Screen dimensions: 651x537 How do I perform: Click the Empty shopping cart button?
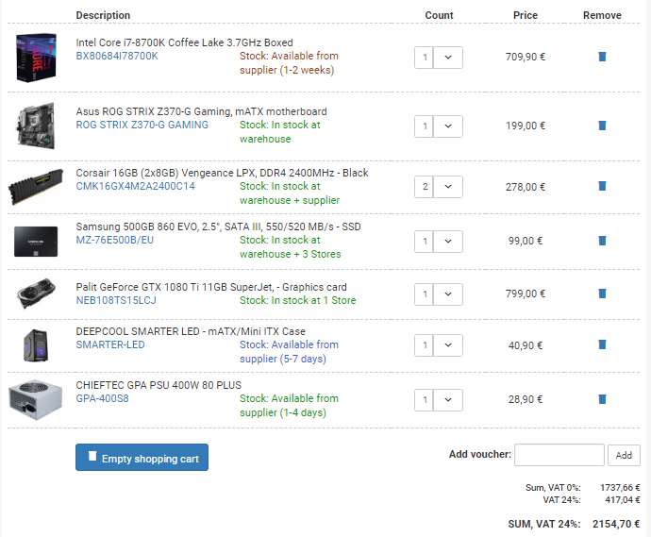(142, 458)
